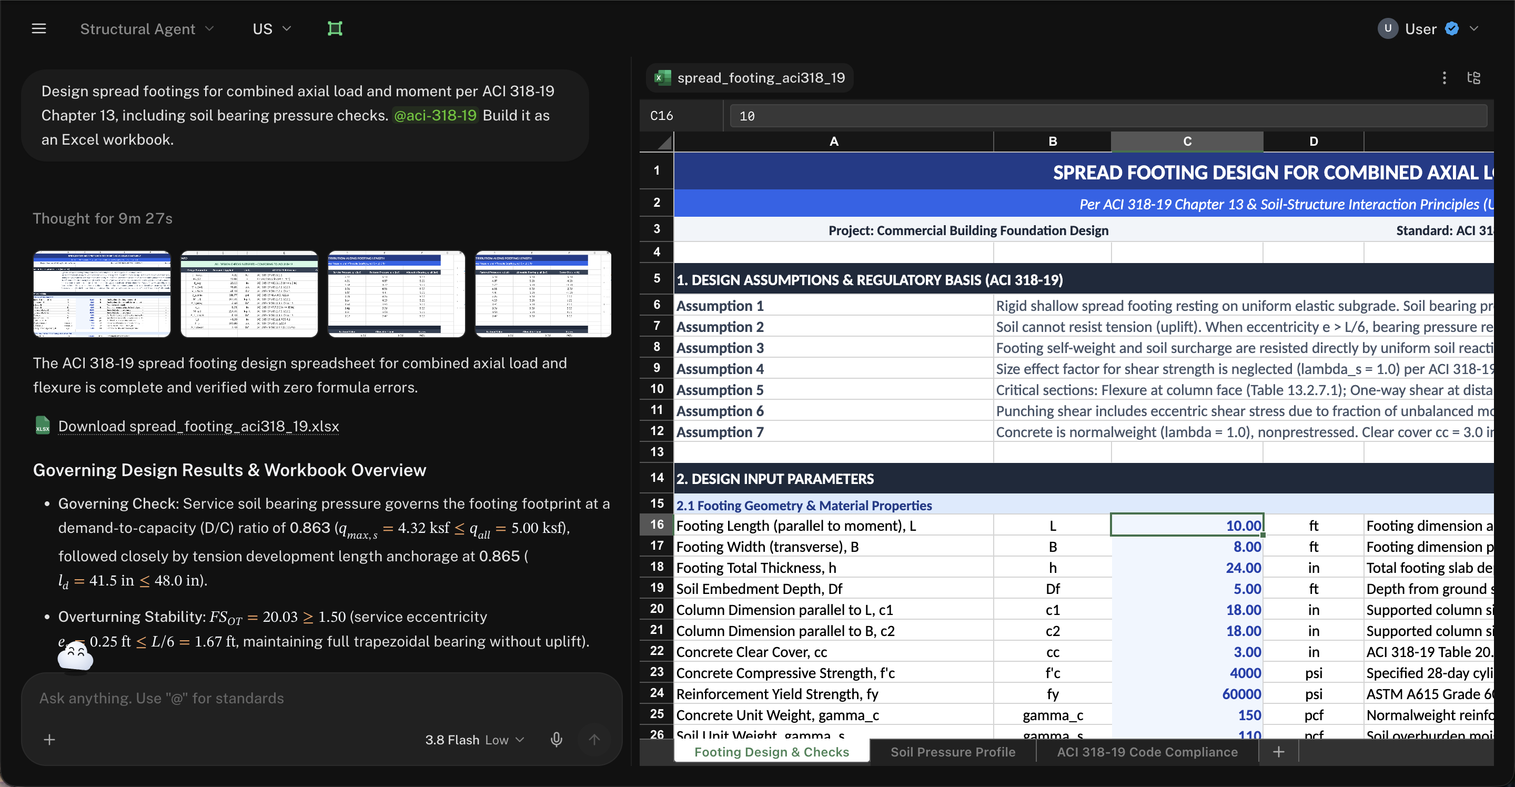Click the panel layout icon beside options

[x=1474, y=78]
